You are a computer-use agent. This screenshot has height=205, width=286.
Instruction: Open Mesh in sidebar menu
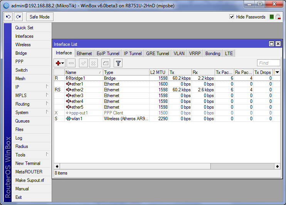pos(32,79)
